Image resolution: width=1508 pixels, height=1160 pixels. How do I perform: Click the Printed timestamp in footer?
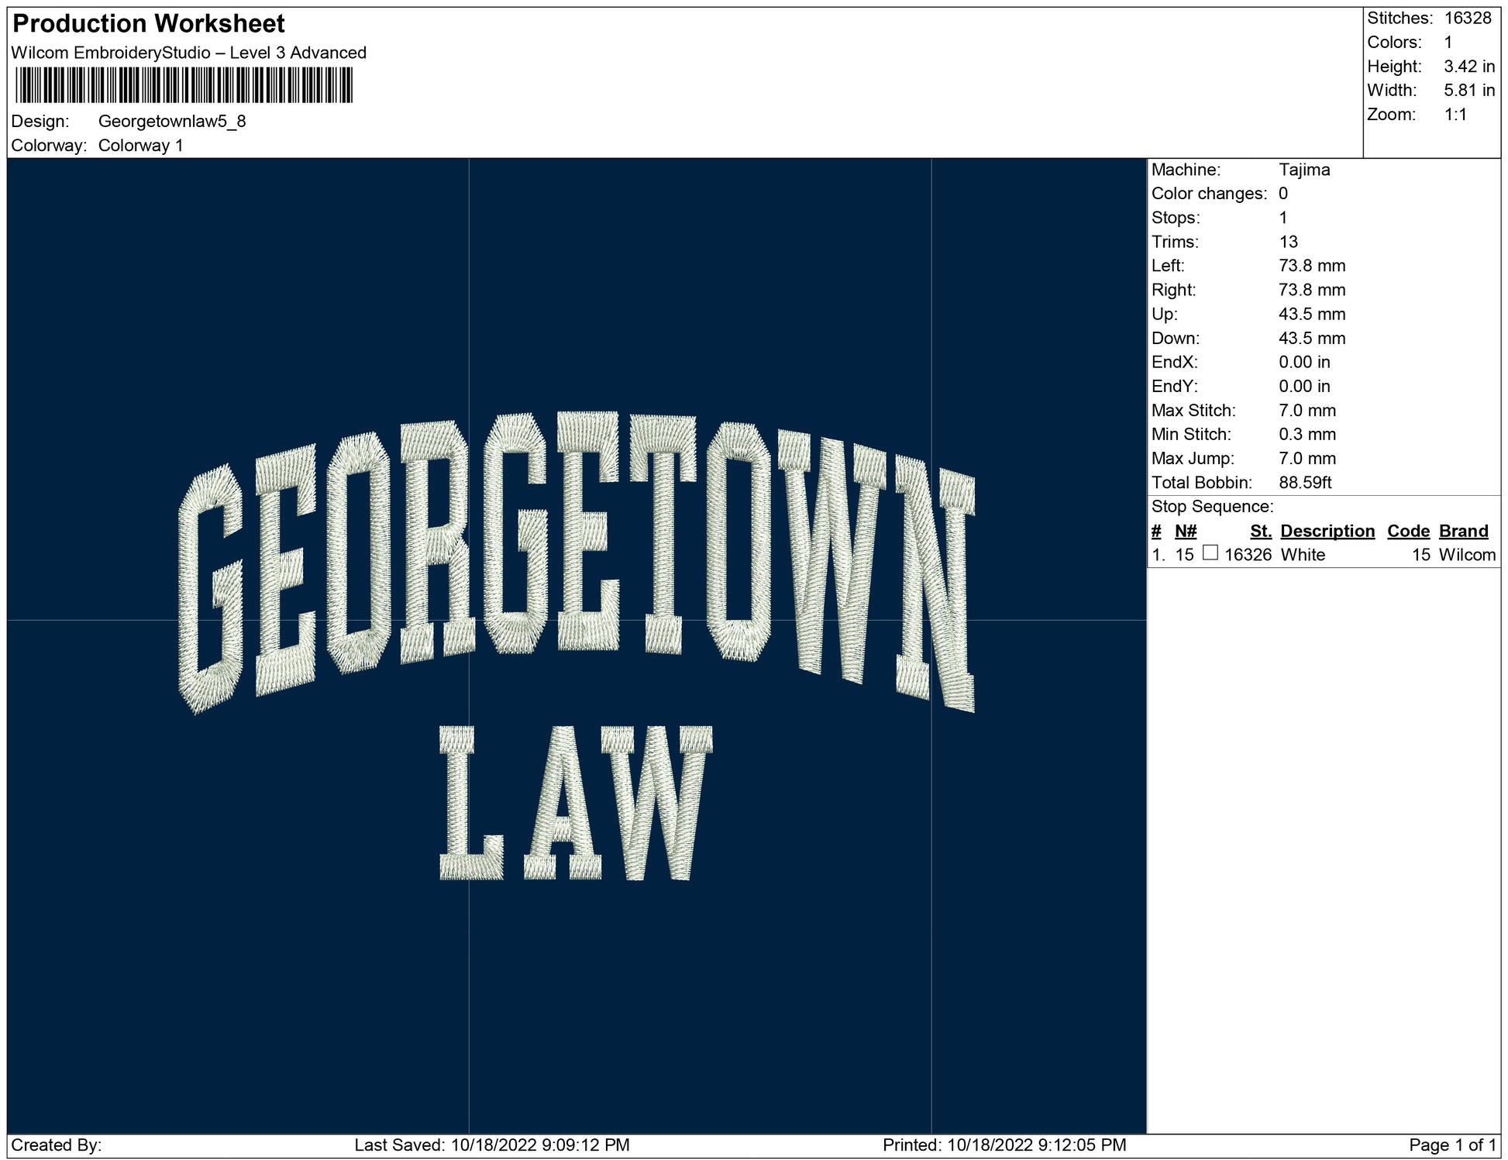pyautogui.click(x=1004, y=1145)
